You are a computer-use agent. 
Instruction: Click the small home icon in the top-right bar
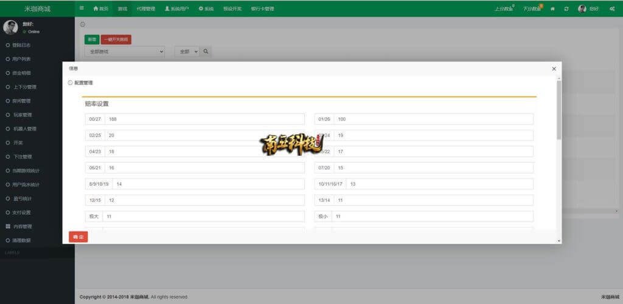tap(552, 8)
